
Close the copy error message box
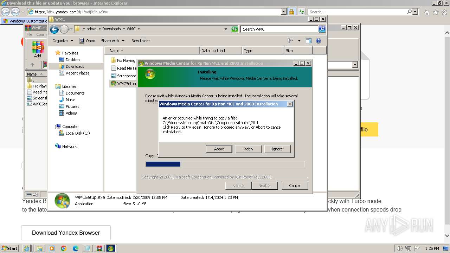(290, 104)
